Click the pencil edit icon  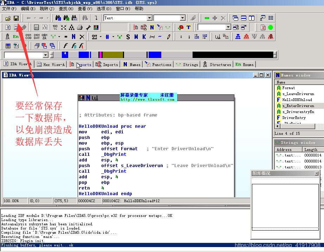click(169, 37)
